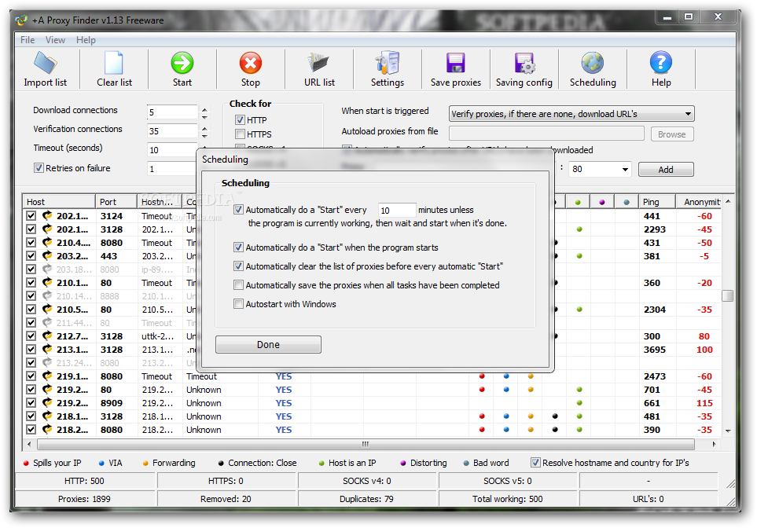Image resolution: width=757 pixels, height=528 pixels.
Task: Click the Retries on failure count field
Action: click(x=172, y=168)
